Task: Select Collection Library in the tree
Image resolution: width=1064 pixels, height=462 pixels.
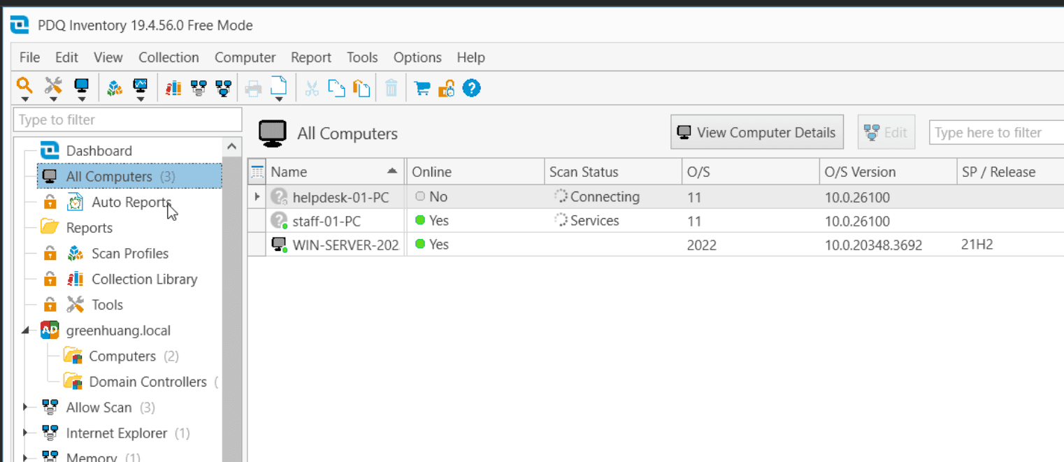Action: (145, 279)
